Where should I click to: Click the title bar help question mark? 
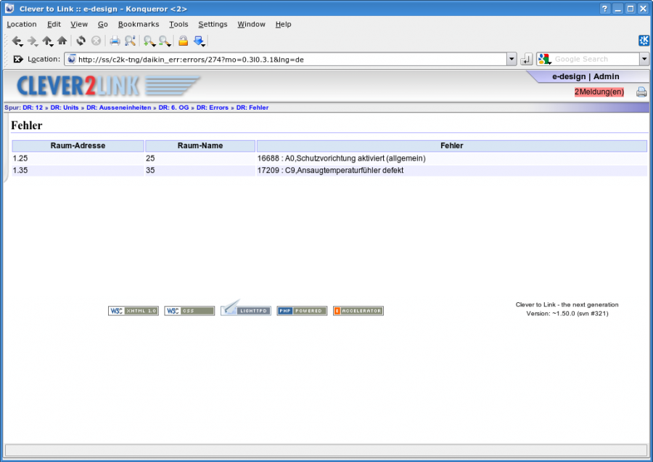(x=604, y=8)
